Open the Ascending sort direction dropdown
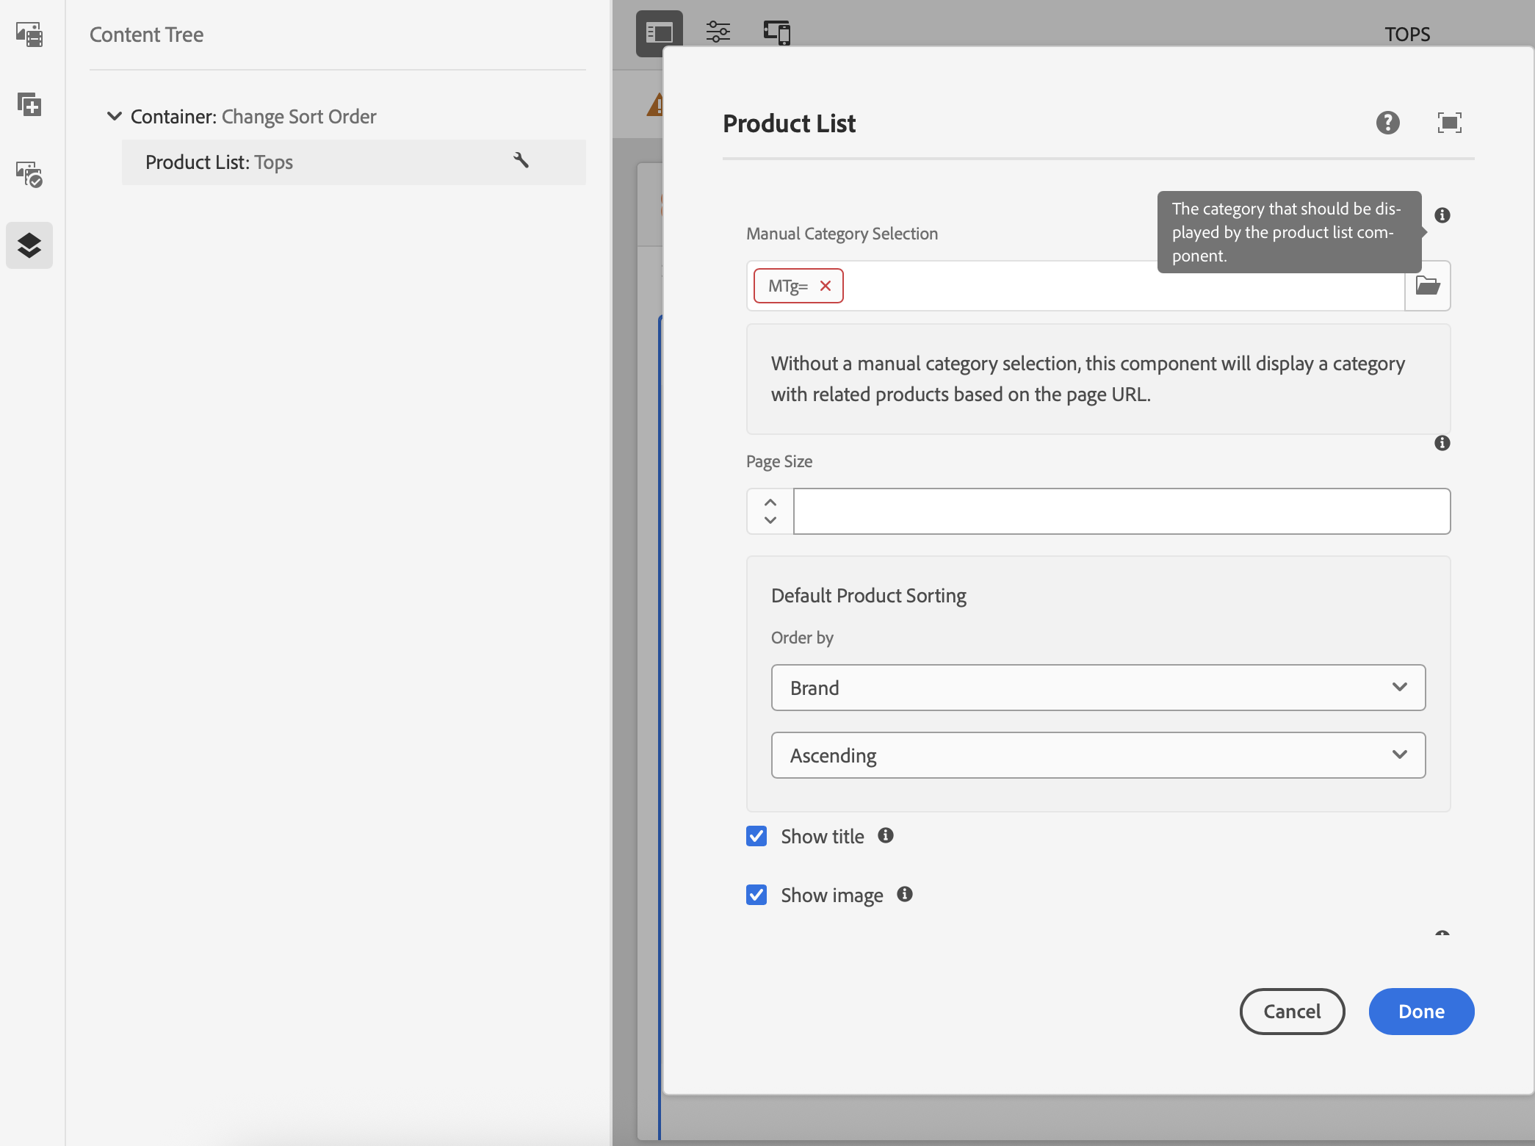This screenshot has height=1146, width=1535. (1098, 755)
